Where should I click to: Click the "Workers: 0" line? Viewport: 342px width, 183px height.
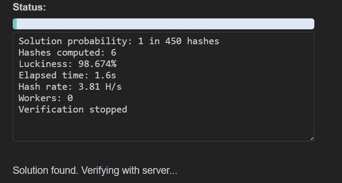point(46,98)
